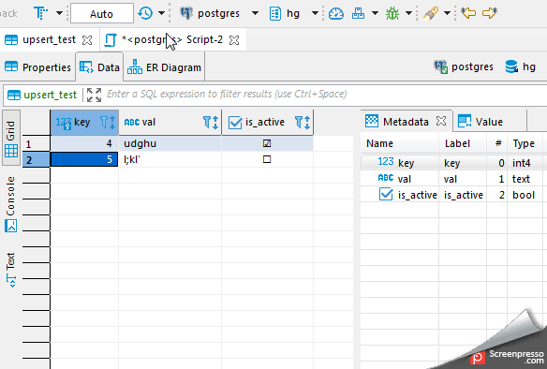Image resolution: width=547 pixels, height=369 pixels.
Task: Open the ER Diagram tab
Action: [164, 67]
